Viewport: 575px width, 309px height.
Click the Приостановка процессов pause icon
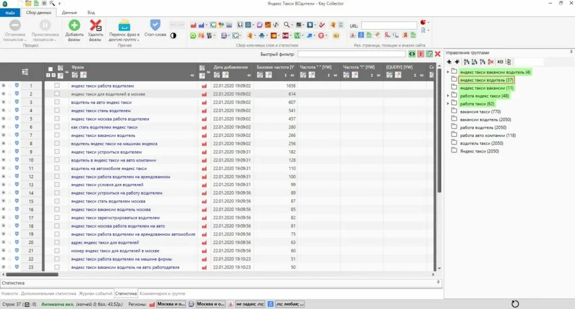(x=45, y=25)
